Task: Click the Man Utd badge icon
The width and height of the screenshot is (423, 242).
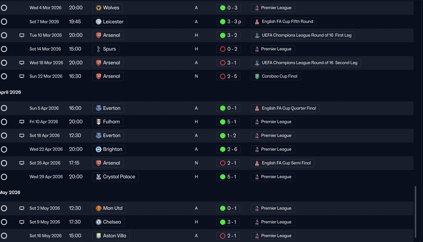Action: (x=98, y=208)
